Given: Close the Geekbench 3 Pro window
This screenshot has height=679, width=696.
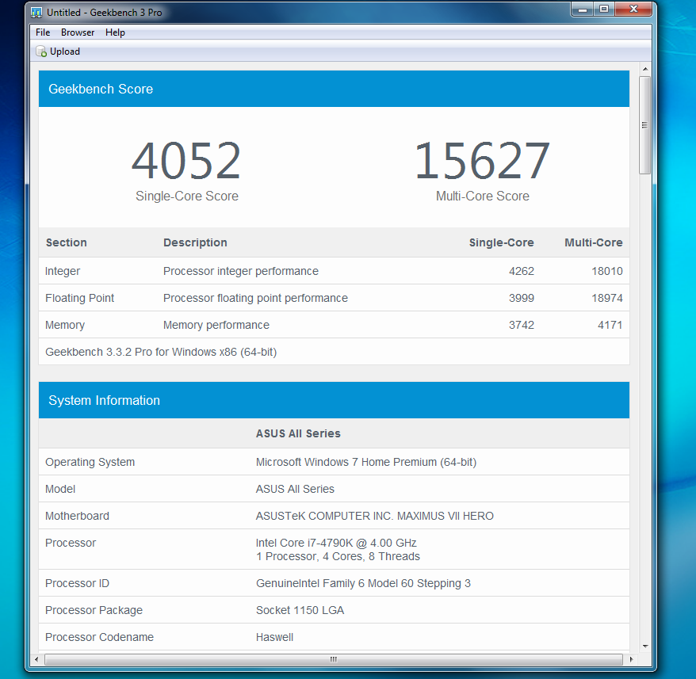Looking at the screenshot, I should coord(634,10).
